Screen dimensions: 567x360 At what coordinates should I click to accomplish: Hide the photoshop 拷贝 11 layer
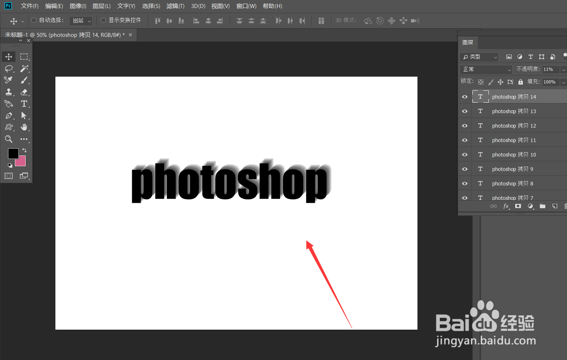click(x=465, y=140)
